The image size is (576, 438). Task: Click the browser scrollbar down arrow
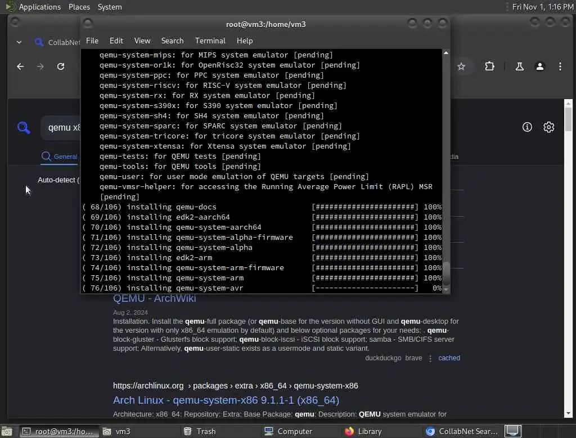[568, 413]
